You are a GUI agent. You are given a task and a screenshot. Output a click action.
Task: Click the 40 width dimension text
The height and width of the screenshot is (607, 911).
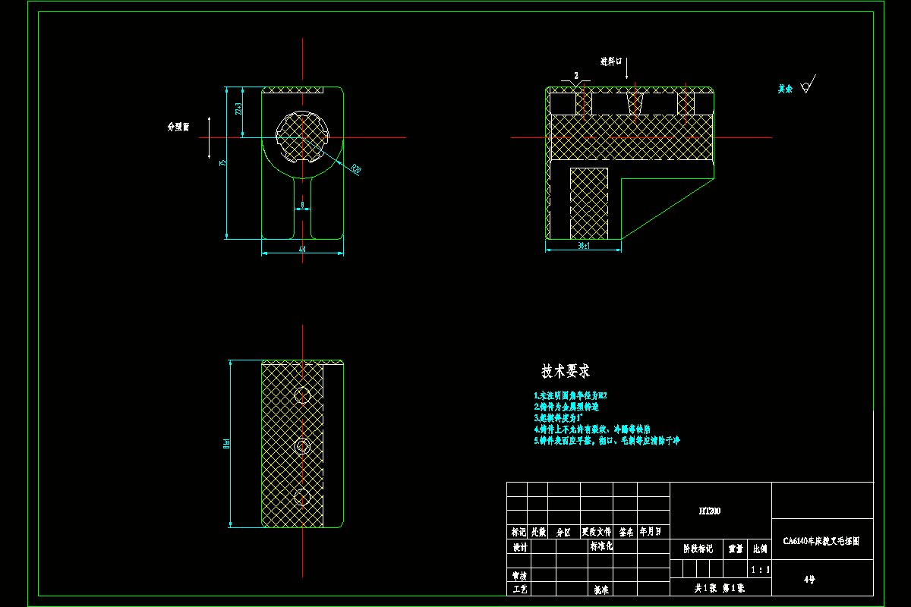[x=302, y=249]
